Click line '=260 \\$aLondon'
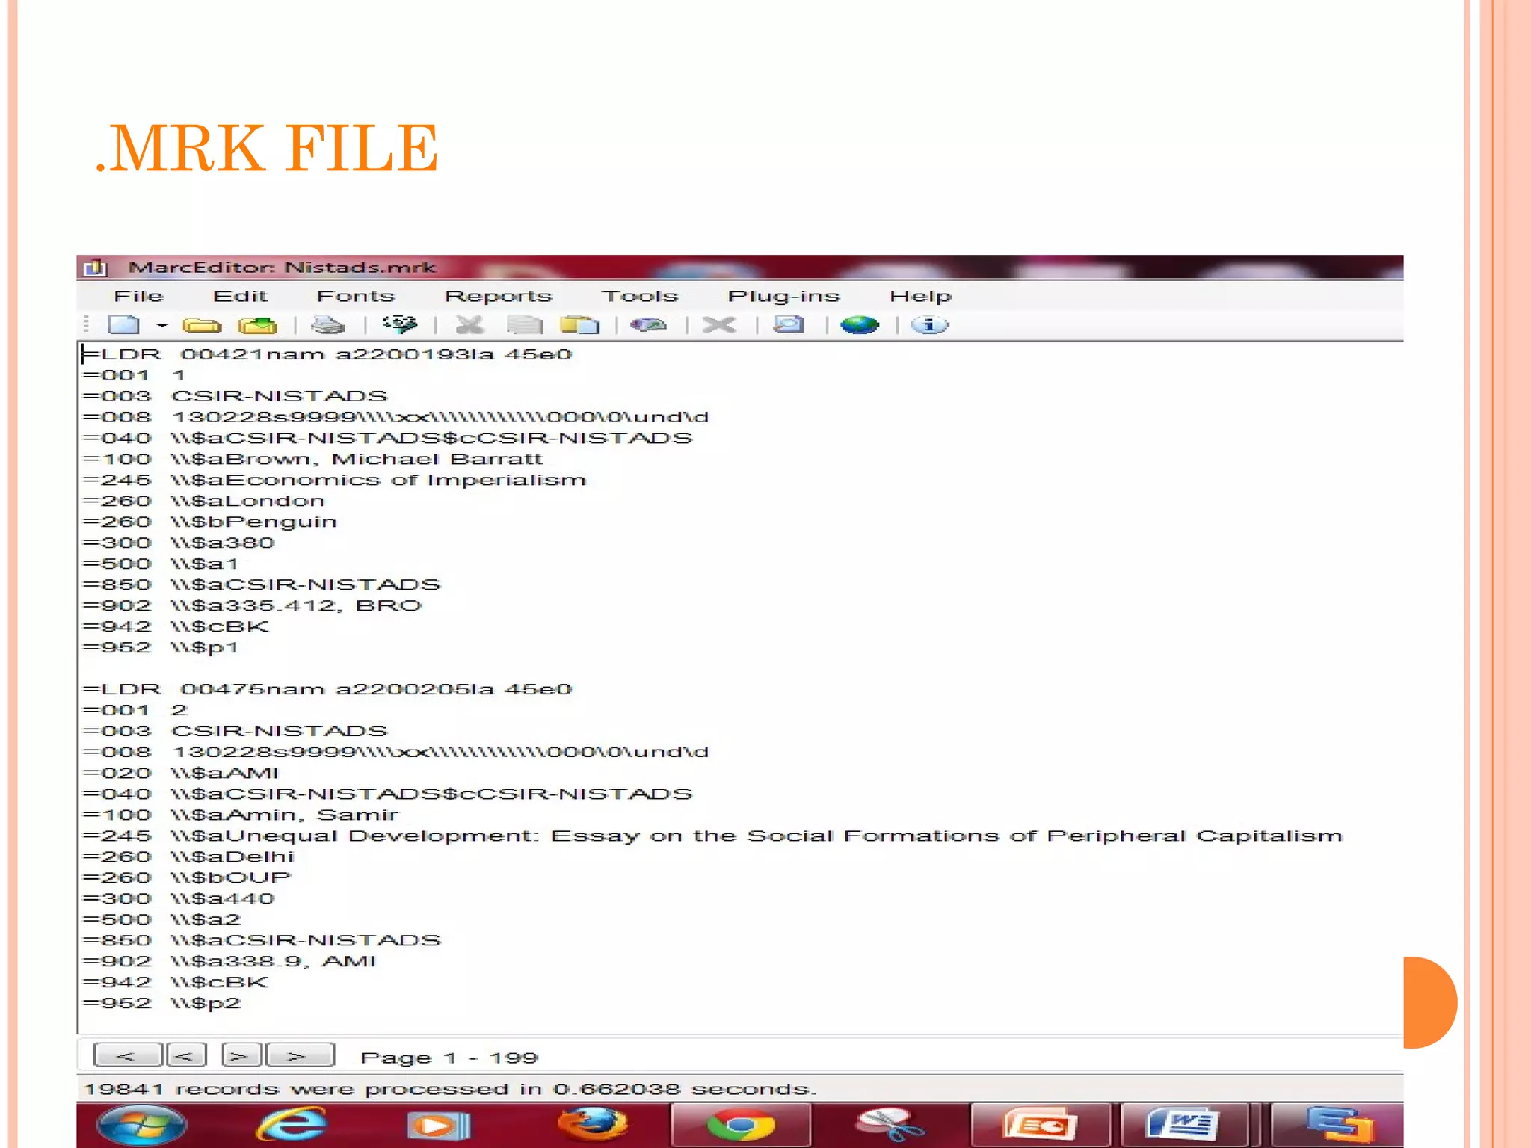This screenshot has height=1148, width=1531. (203, 501)
